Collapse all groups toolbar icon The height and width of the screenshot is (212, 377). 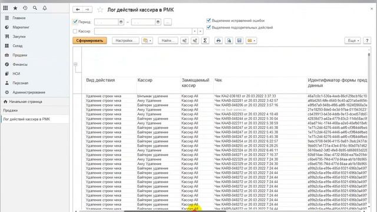[x=184, y=41]
